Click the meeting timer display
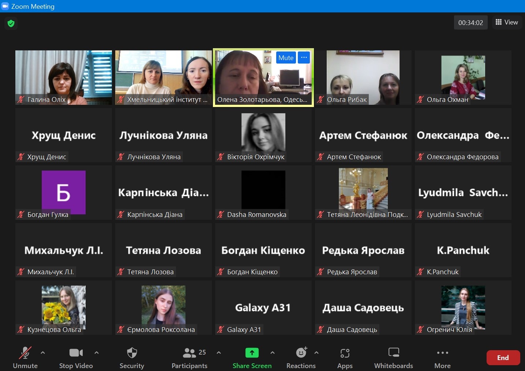This screenshot has height=371, width=525. (470, 23)
